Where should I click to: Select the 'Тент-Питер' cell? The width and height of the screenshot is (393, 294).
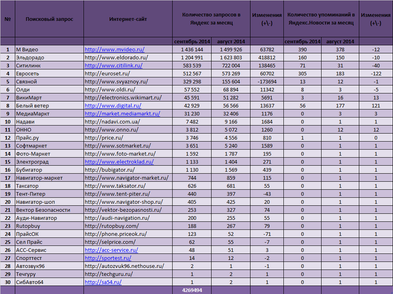pos(49,194)
